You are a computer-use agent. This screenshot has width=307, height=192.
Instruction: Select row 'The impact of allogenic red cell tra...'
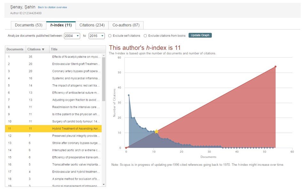click(53, 85)
